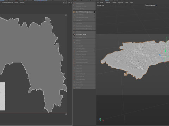Run Set UVW from Projection command
Screen dimensions: 169x126
tap(84, 12)
